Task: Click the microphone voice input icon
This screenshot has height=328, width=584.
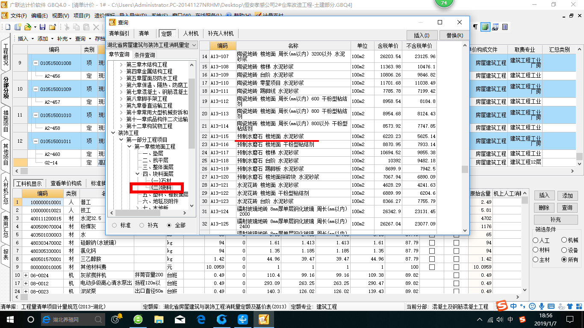Action: point(542,306)
